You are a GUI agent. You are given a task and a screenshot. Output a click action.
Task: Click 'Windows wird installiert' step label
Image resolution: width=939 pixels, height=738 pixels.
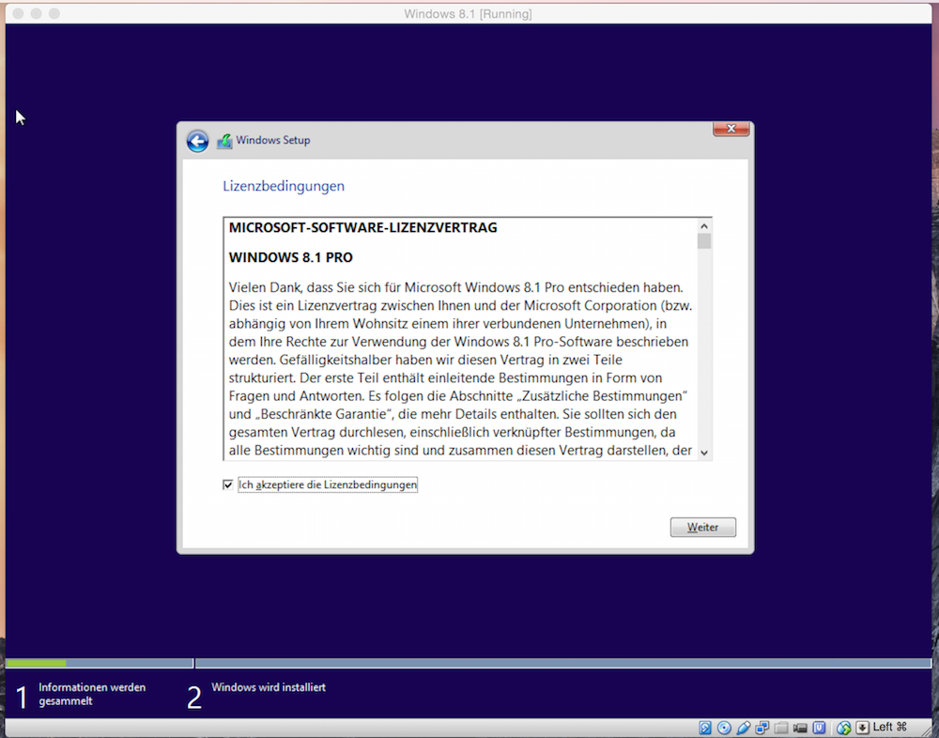point(269,687)
